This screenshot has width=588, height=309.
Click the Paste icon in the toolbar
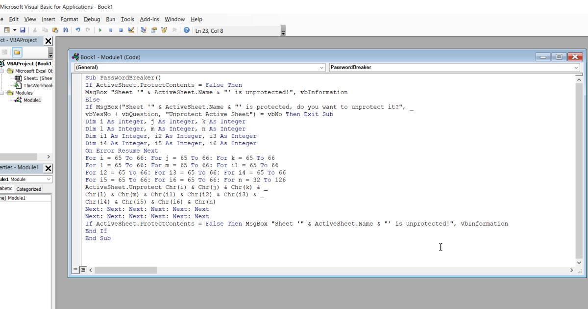pos(55,30)
